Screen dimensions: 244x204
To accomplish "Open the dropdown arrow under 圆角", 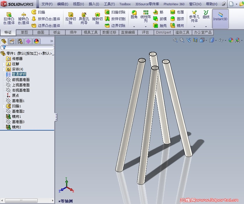I will point(134,27).
